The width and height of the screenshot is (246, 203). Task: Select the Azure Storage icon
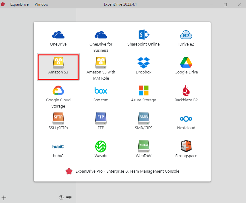tap(144, 90)
